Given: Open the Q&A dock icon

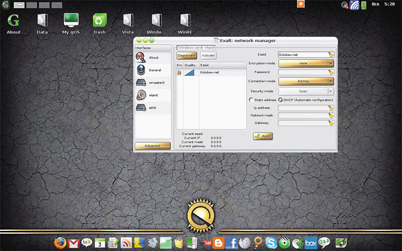Looking at the screenshot, I should coord(324,242).
